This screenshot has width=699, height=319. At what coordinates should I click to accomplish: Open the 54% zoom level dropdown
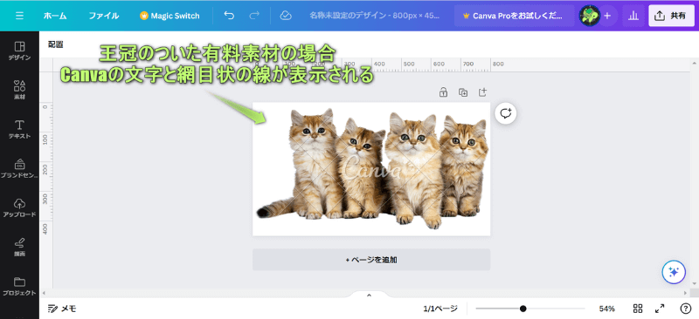pos(606,309)
